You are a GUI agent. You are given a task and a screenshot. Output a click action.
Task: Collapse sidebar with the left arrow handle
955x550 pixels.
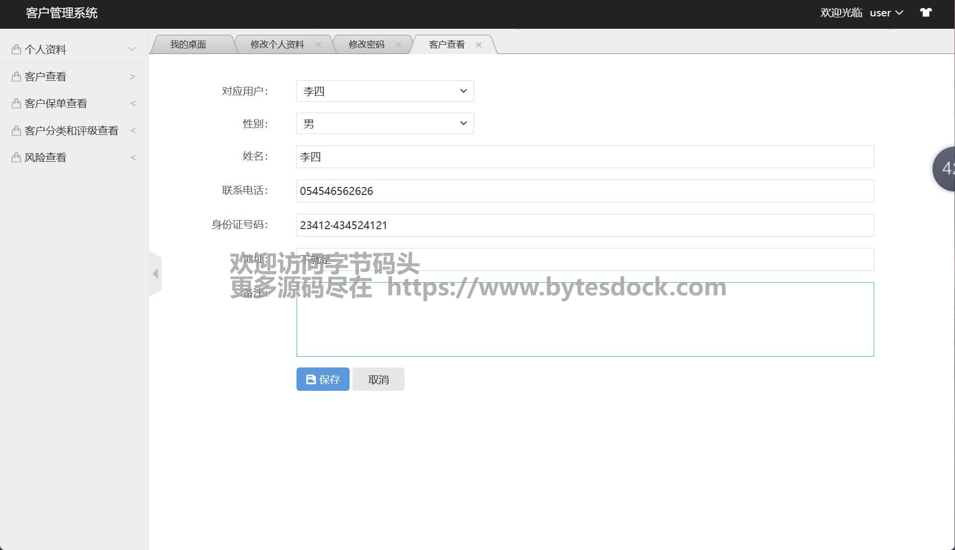click(x=155, y=274)
